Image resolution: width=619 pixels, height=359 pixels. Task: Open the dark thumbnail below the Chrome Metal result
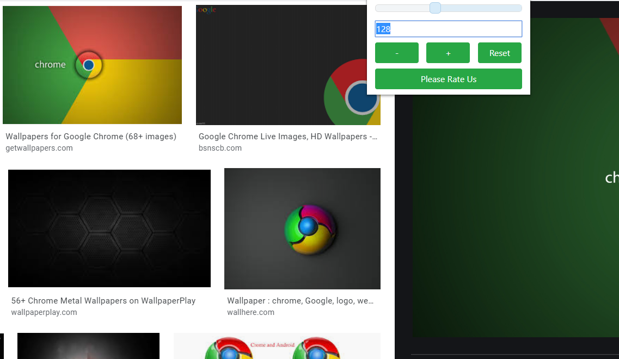click(88, 346)
